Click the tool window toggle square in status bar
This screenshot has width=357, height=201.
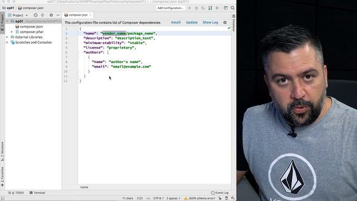tap(3, 198)
